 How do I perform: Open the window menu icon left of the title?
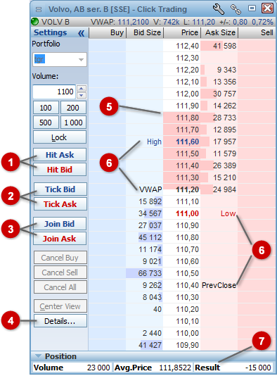[x=38, y=9]
